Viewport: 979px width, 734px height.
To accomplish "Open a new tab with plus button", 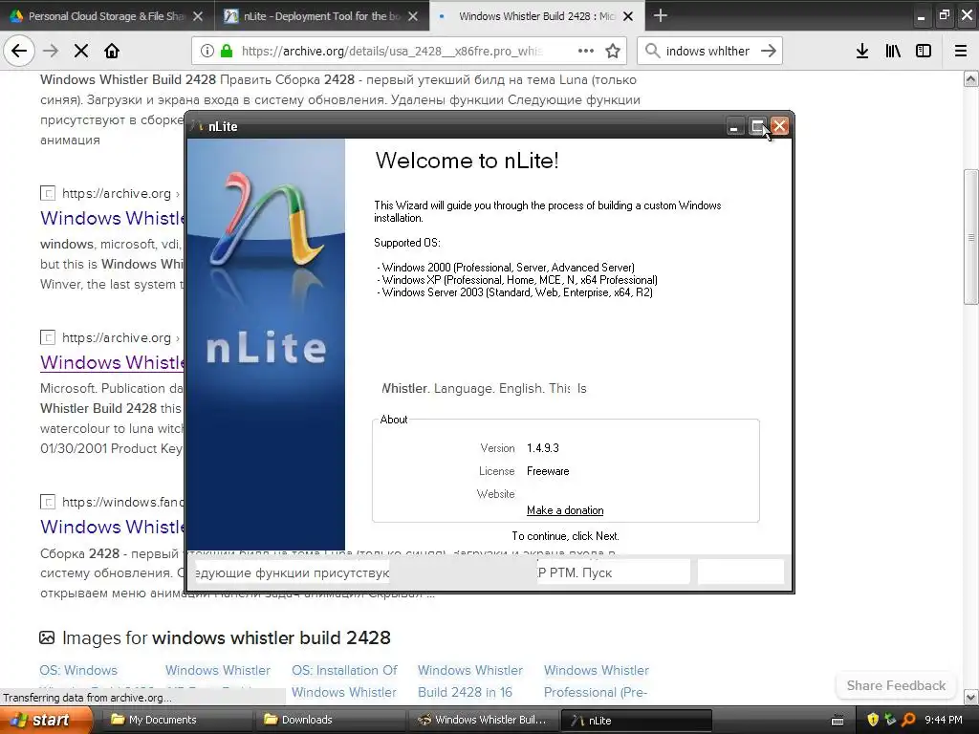I will click(660, 15).
